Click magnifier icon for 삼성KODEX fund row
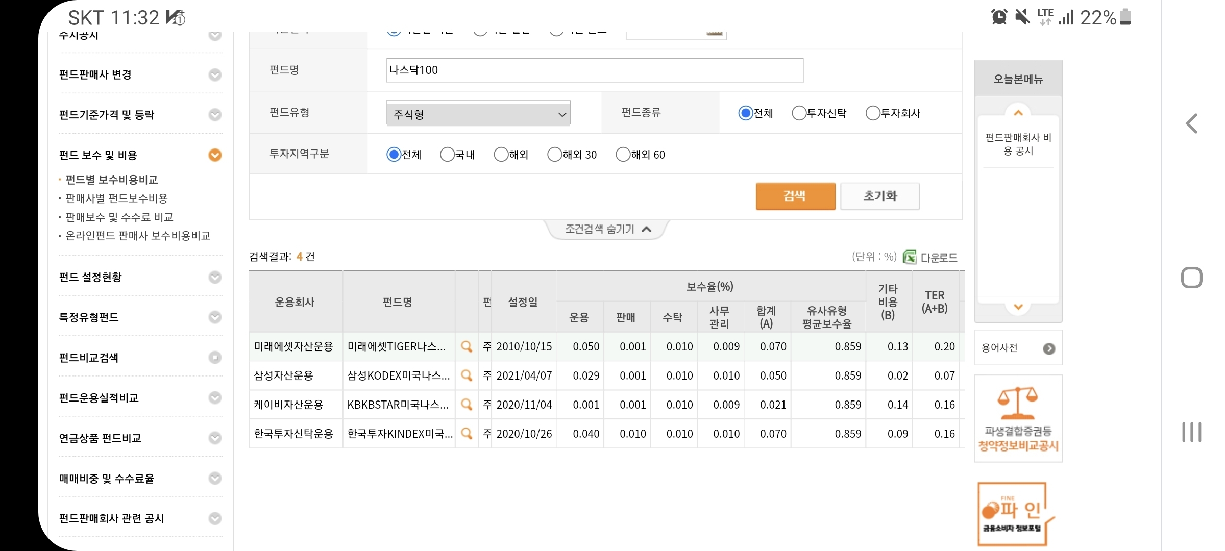Viewport: 1225px width, 551px height. pos(466,376)
